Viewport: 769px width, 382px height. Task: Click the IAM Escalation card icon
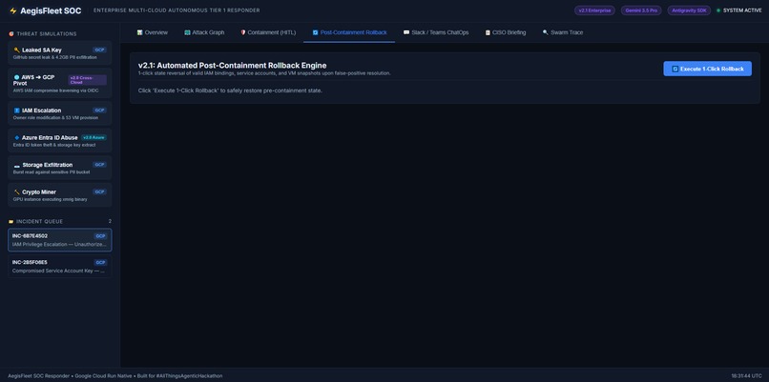click(x=16, y=111)
